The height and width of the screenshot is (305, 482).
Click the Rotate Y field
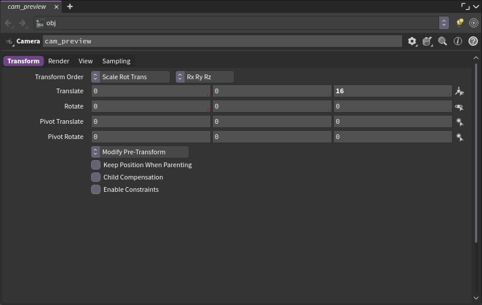[272, 106]
